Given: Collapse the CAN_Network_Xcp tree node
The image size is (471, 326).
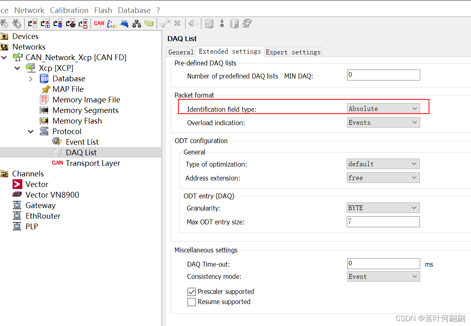Looking at the screenshot, I should [4, 57].
